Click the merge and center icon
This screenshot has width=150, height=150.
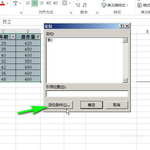[64, 3]
